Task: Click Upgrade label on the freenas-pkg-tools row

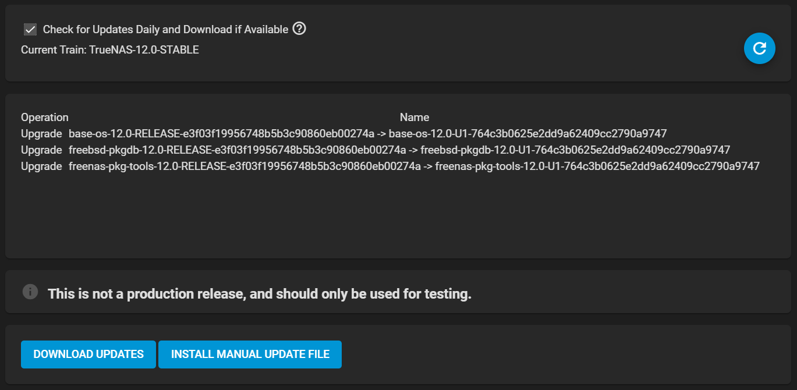Action: point(41,166)
